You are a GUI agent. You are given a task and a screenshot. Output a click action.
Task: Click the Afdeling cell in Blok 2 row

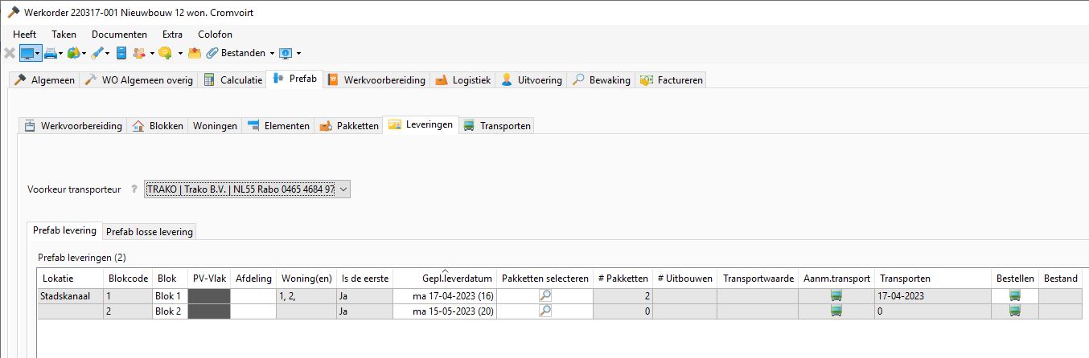pyautogui.click(x=253, y=311)
